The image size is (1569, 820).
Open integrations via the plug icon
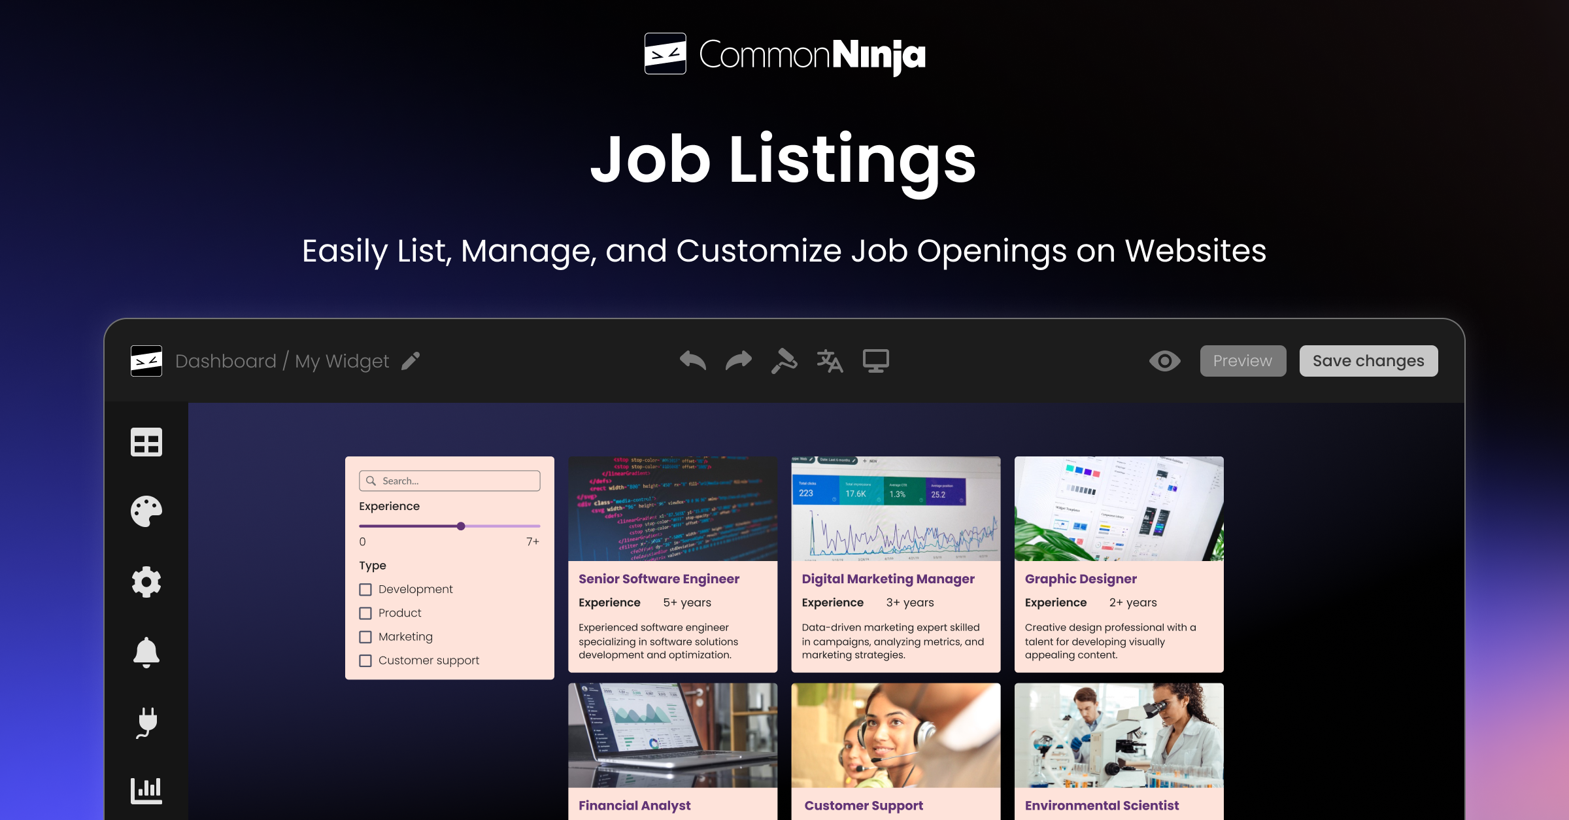tap(146, 722)
